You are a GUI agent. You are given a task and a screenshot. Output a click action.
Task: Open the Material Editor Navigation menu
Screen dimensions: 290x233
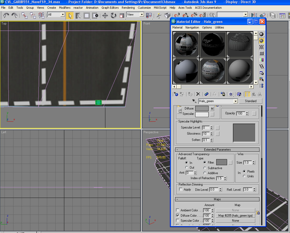(192, 27)
